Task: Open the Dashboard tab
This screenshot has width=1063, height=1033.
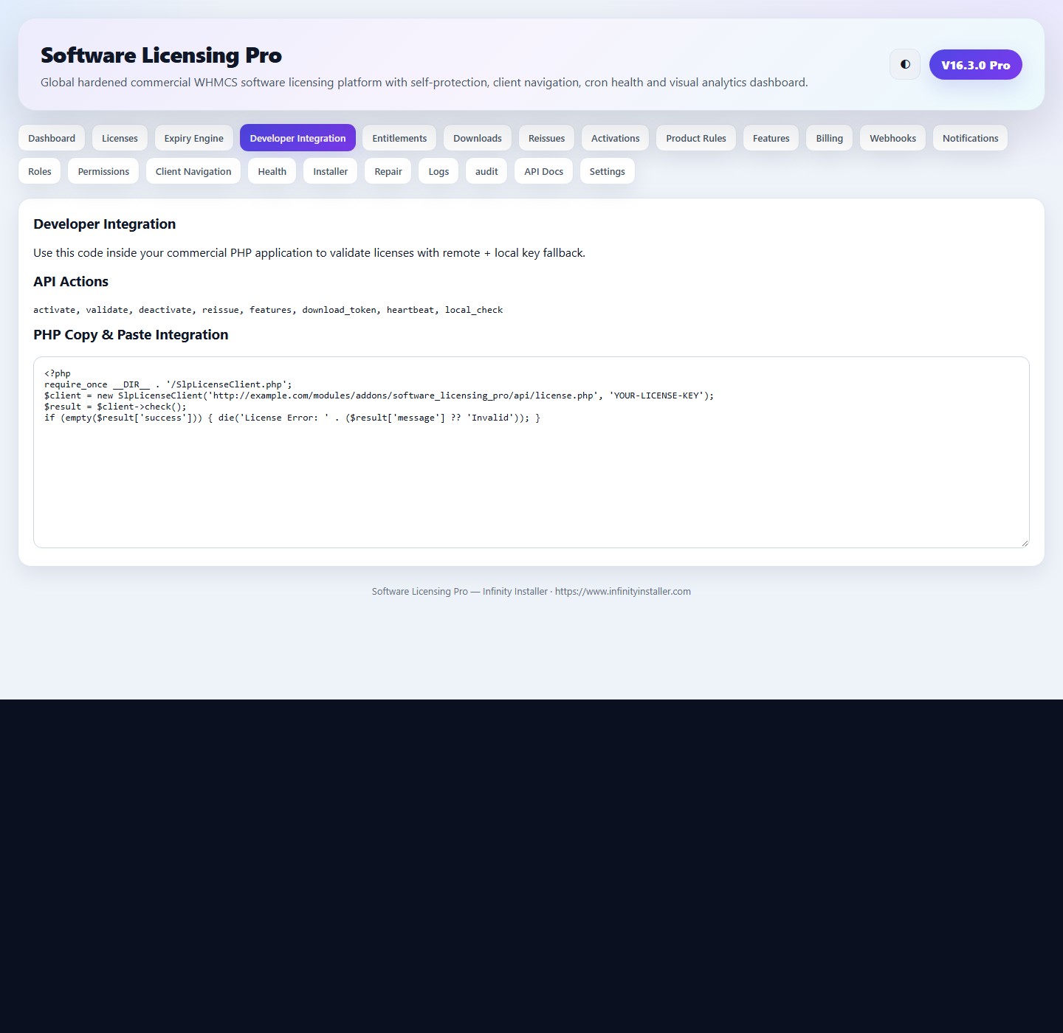Action: coord(52,138)
